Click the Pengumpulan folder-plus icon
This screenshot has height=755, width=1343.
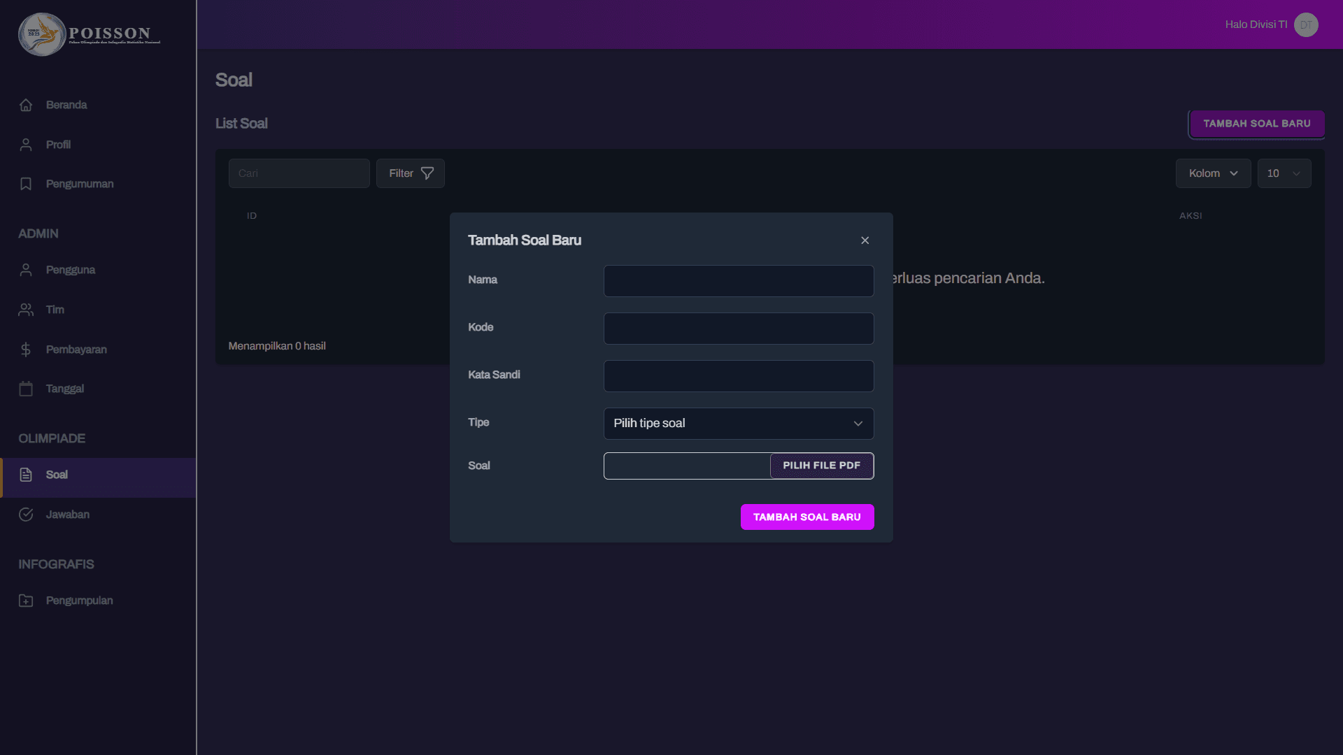tap(26, 601)
